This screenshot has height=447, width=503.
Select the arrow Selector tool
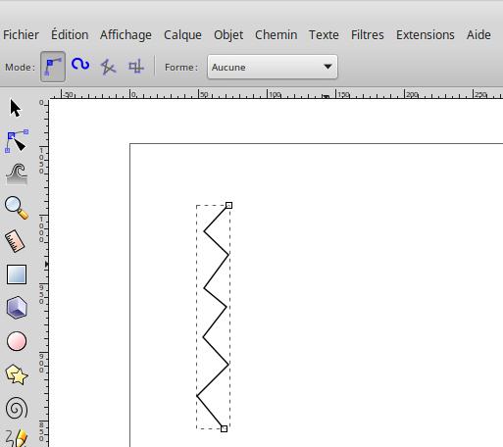[15, 108]
